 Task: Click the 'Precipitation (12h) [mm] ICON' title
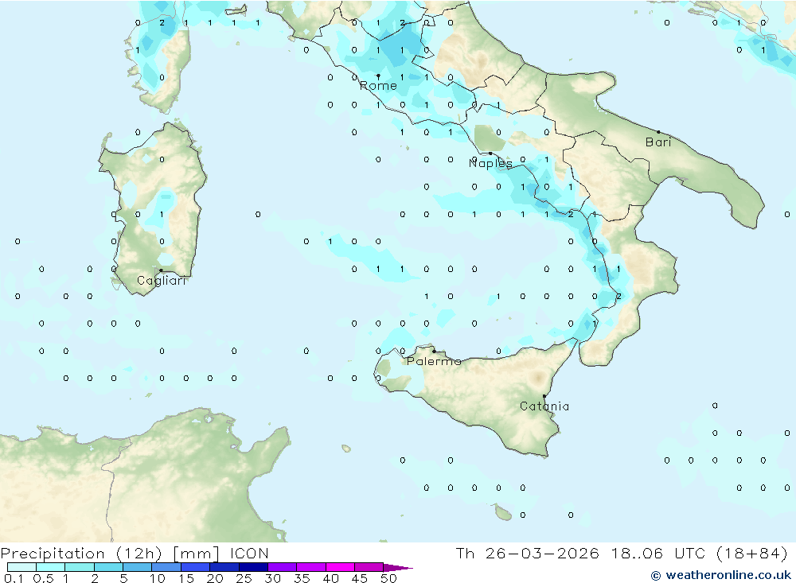tap(135, 553)
